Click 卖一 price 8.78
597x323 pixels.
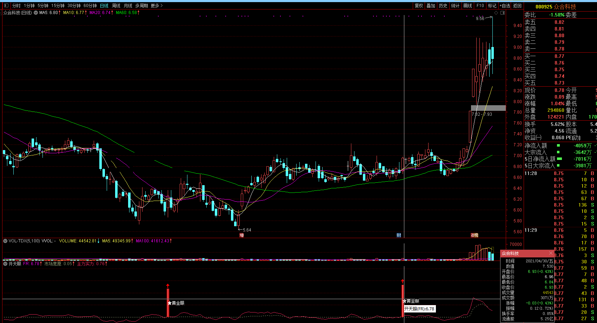tap(559, 49)
